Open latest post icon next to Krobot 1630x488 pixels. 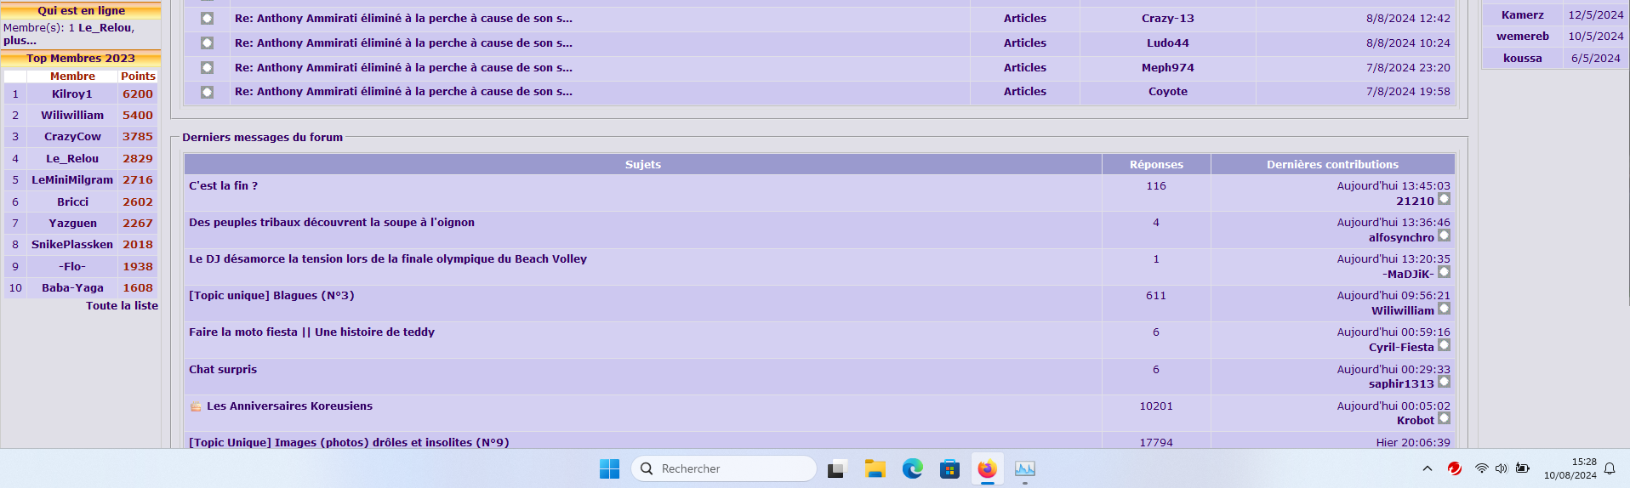point(1444,419)
